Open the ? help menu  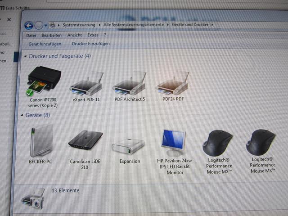[x=105, y=35]
